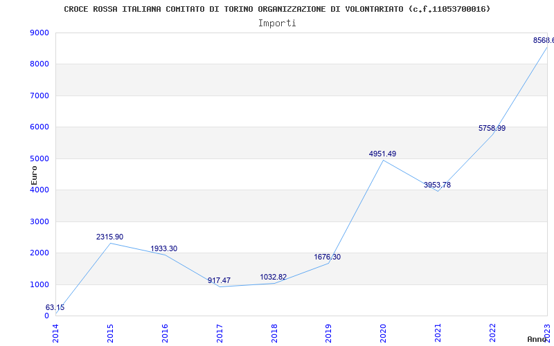Image resolution: width=554 pixels, height=346 pixels.
Task: Select the data label 1032.82
Action: click(x=273, y=277)
